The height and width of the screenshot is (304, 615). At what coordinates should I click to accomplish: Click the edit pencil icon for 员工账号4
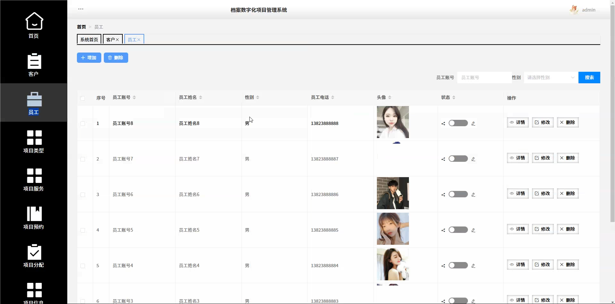point(473,266)
